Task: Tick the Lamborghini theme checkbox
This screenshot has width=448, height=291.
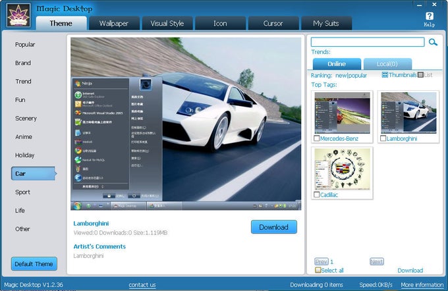Action: [x=383, y=138]
